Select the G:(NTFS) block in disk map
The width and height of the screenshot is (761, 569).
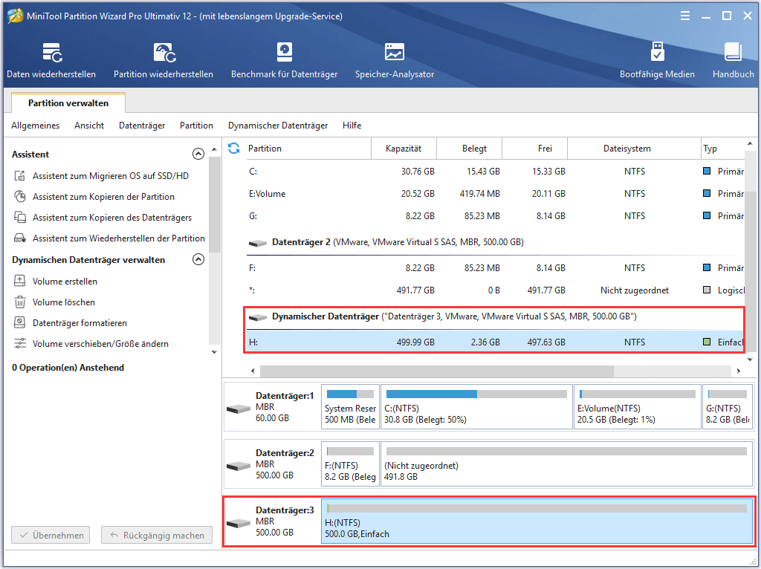[x=728, y=407]
